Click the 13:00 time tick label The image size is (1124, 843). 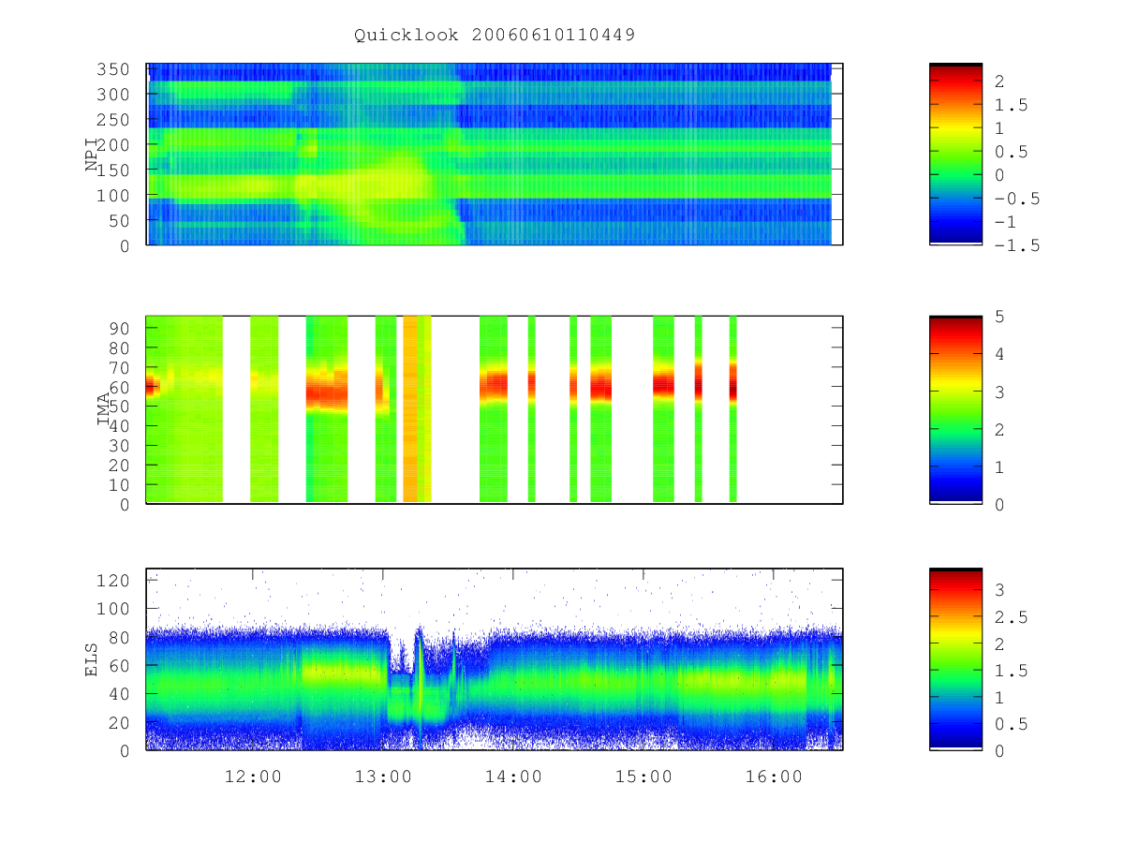pyautogui.click(x=385, y=776)
